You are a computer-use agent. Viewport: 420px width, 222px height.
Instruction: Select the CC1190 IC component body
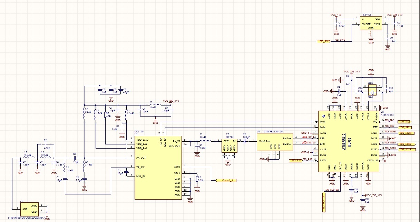click(x=158, y=167)
